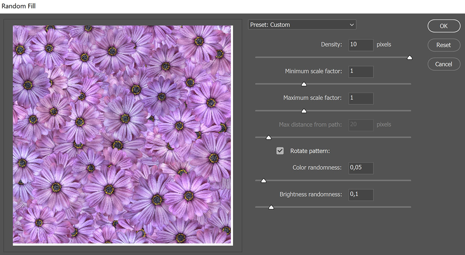The image size is (465, 255).
Task: Click the Brightness randomness input field
Action: [361, 195]
